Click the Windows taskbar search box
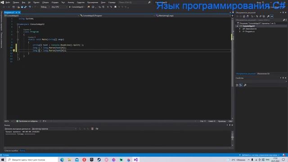Viewport: 288px width, 162px height. coord(32,160)
